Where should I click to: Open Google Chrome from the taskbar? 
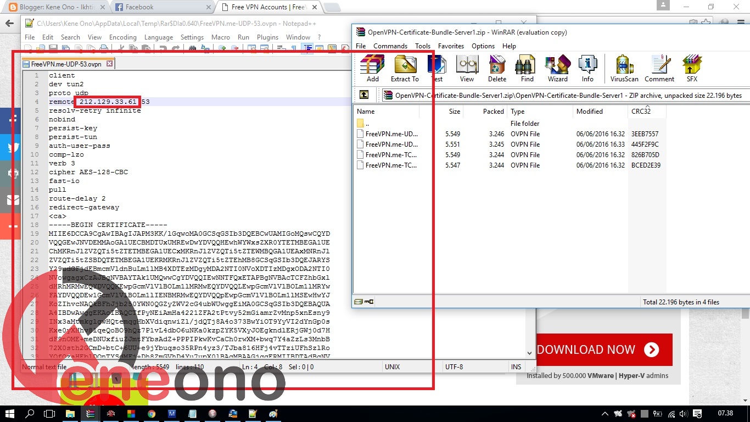pos(152,413)
